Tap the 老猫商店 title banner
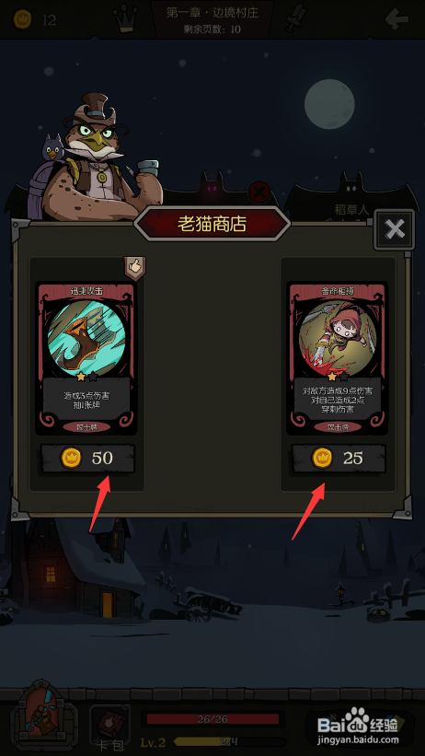 pos(212,224)
